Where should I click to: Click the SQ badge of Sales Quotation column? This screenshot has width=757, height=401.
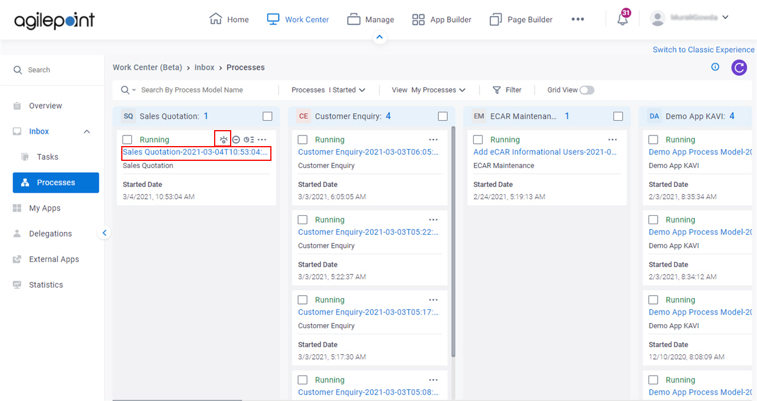128,117
